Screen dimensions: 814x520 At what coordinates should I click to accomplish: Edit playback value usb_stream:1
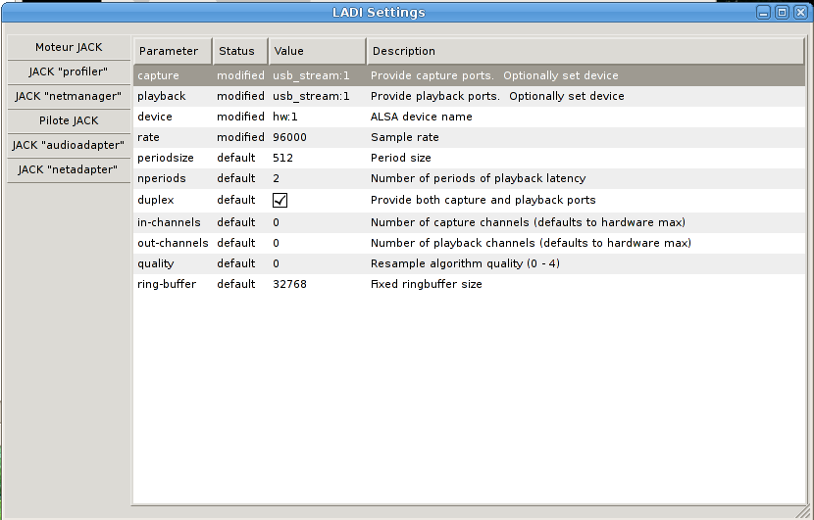(x=311, y=96)
